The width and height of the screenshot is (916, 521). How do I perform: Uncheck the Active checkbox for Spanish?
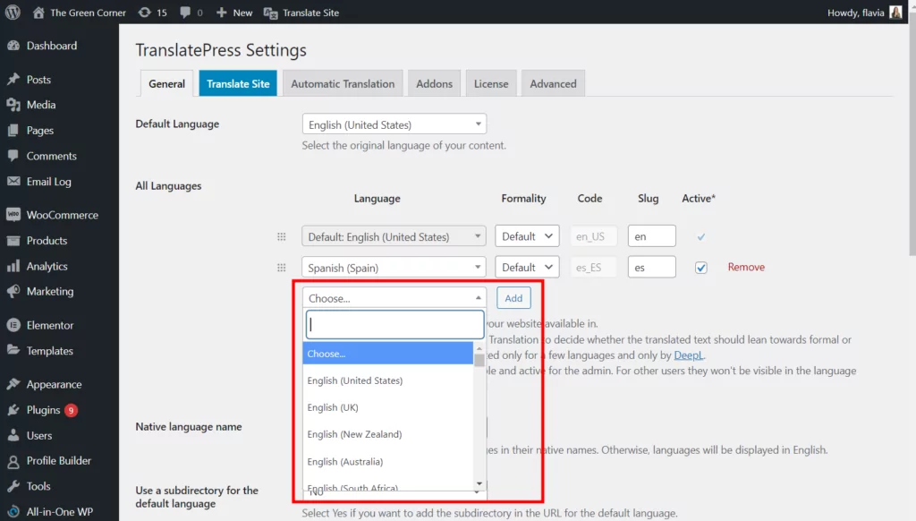click(x=701, y=268)
